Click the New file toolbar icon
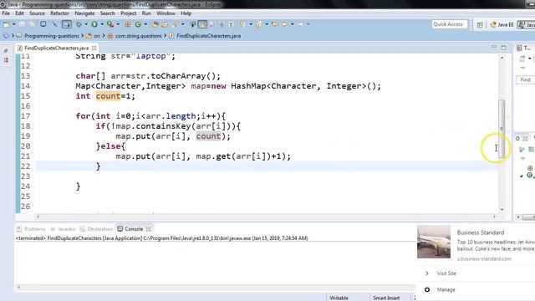This screenshot has width=535, height=301. [x=6, y=24]
